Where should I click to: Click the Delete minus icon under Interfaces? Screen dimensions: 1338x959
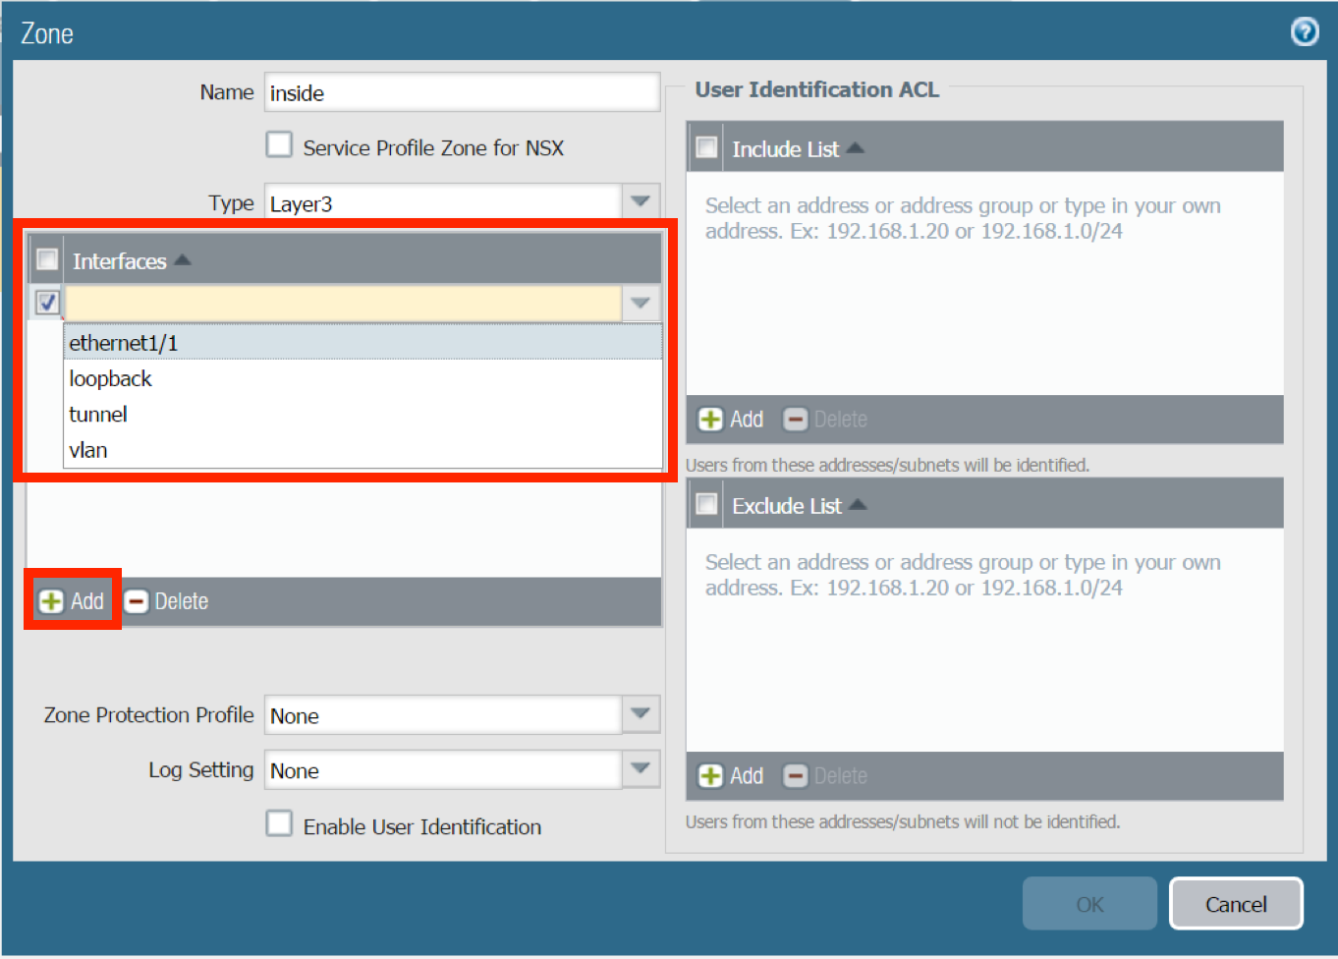(x=137, y=601)
